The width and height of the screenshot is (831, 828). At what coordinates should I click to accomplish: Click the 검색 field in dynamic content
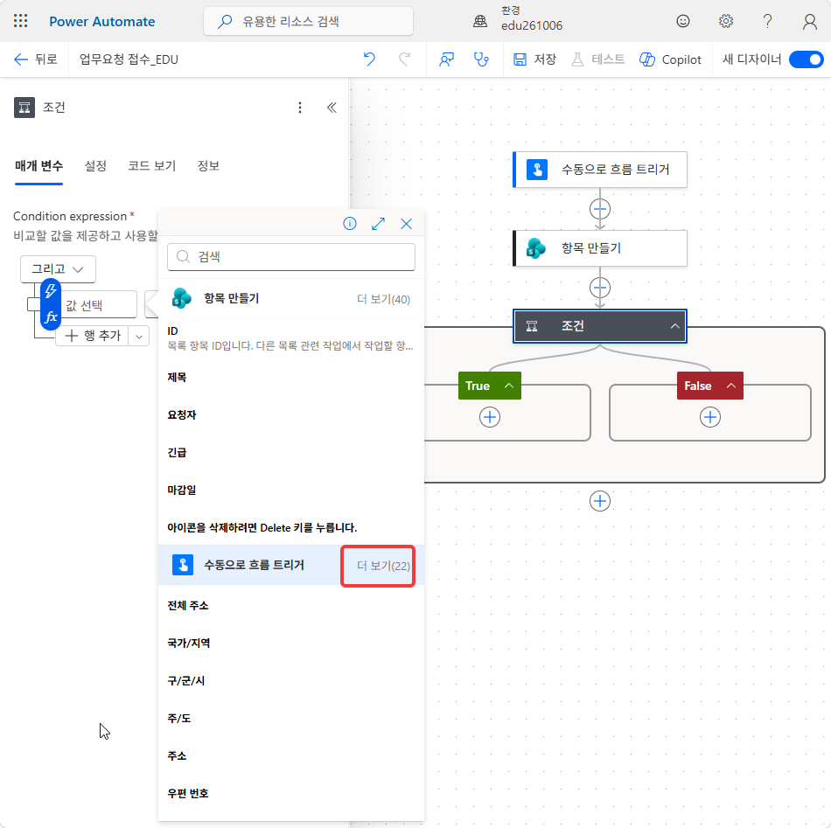point(291,257)
